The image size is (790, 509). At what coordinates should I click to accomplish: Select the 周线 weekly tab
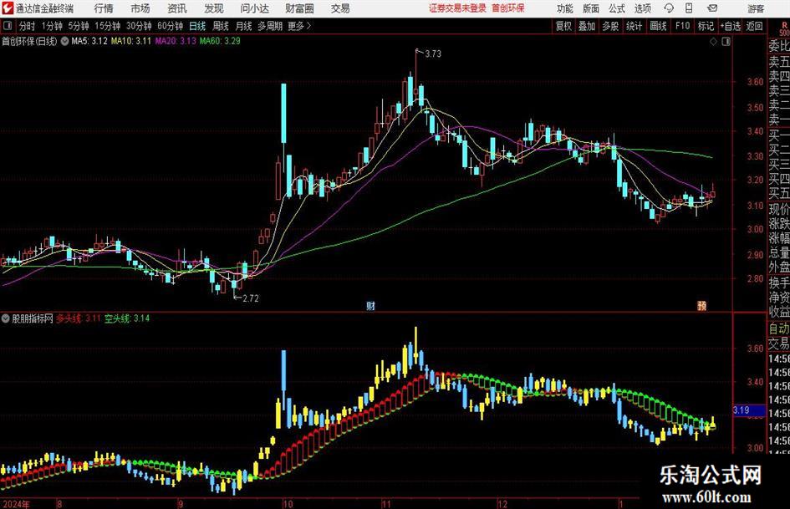pyautogui.click(x=221, y=26)
